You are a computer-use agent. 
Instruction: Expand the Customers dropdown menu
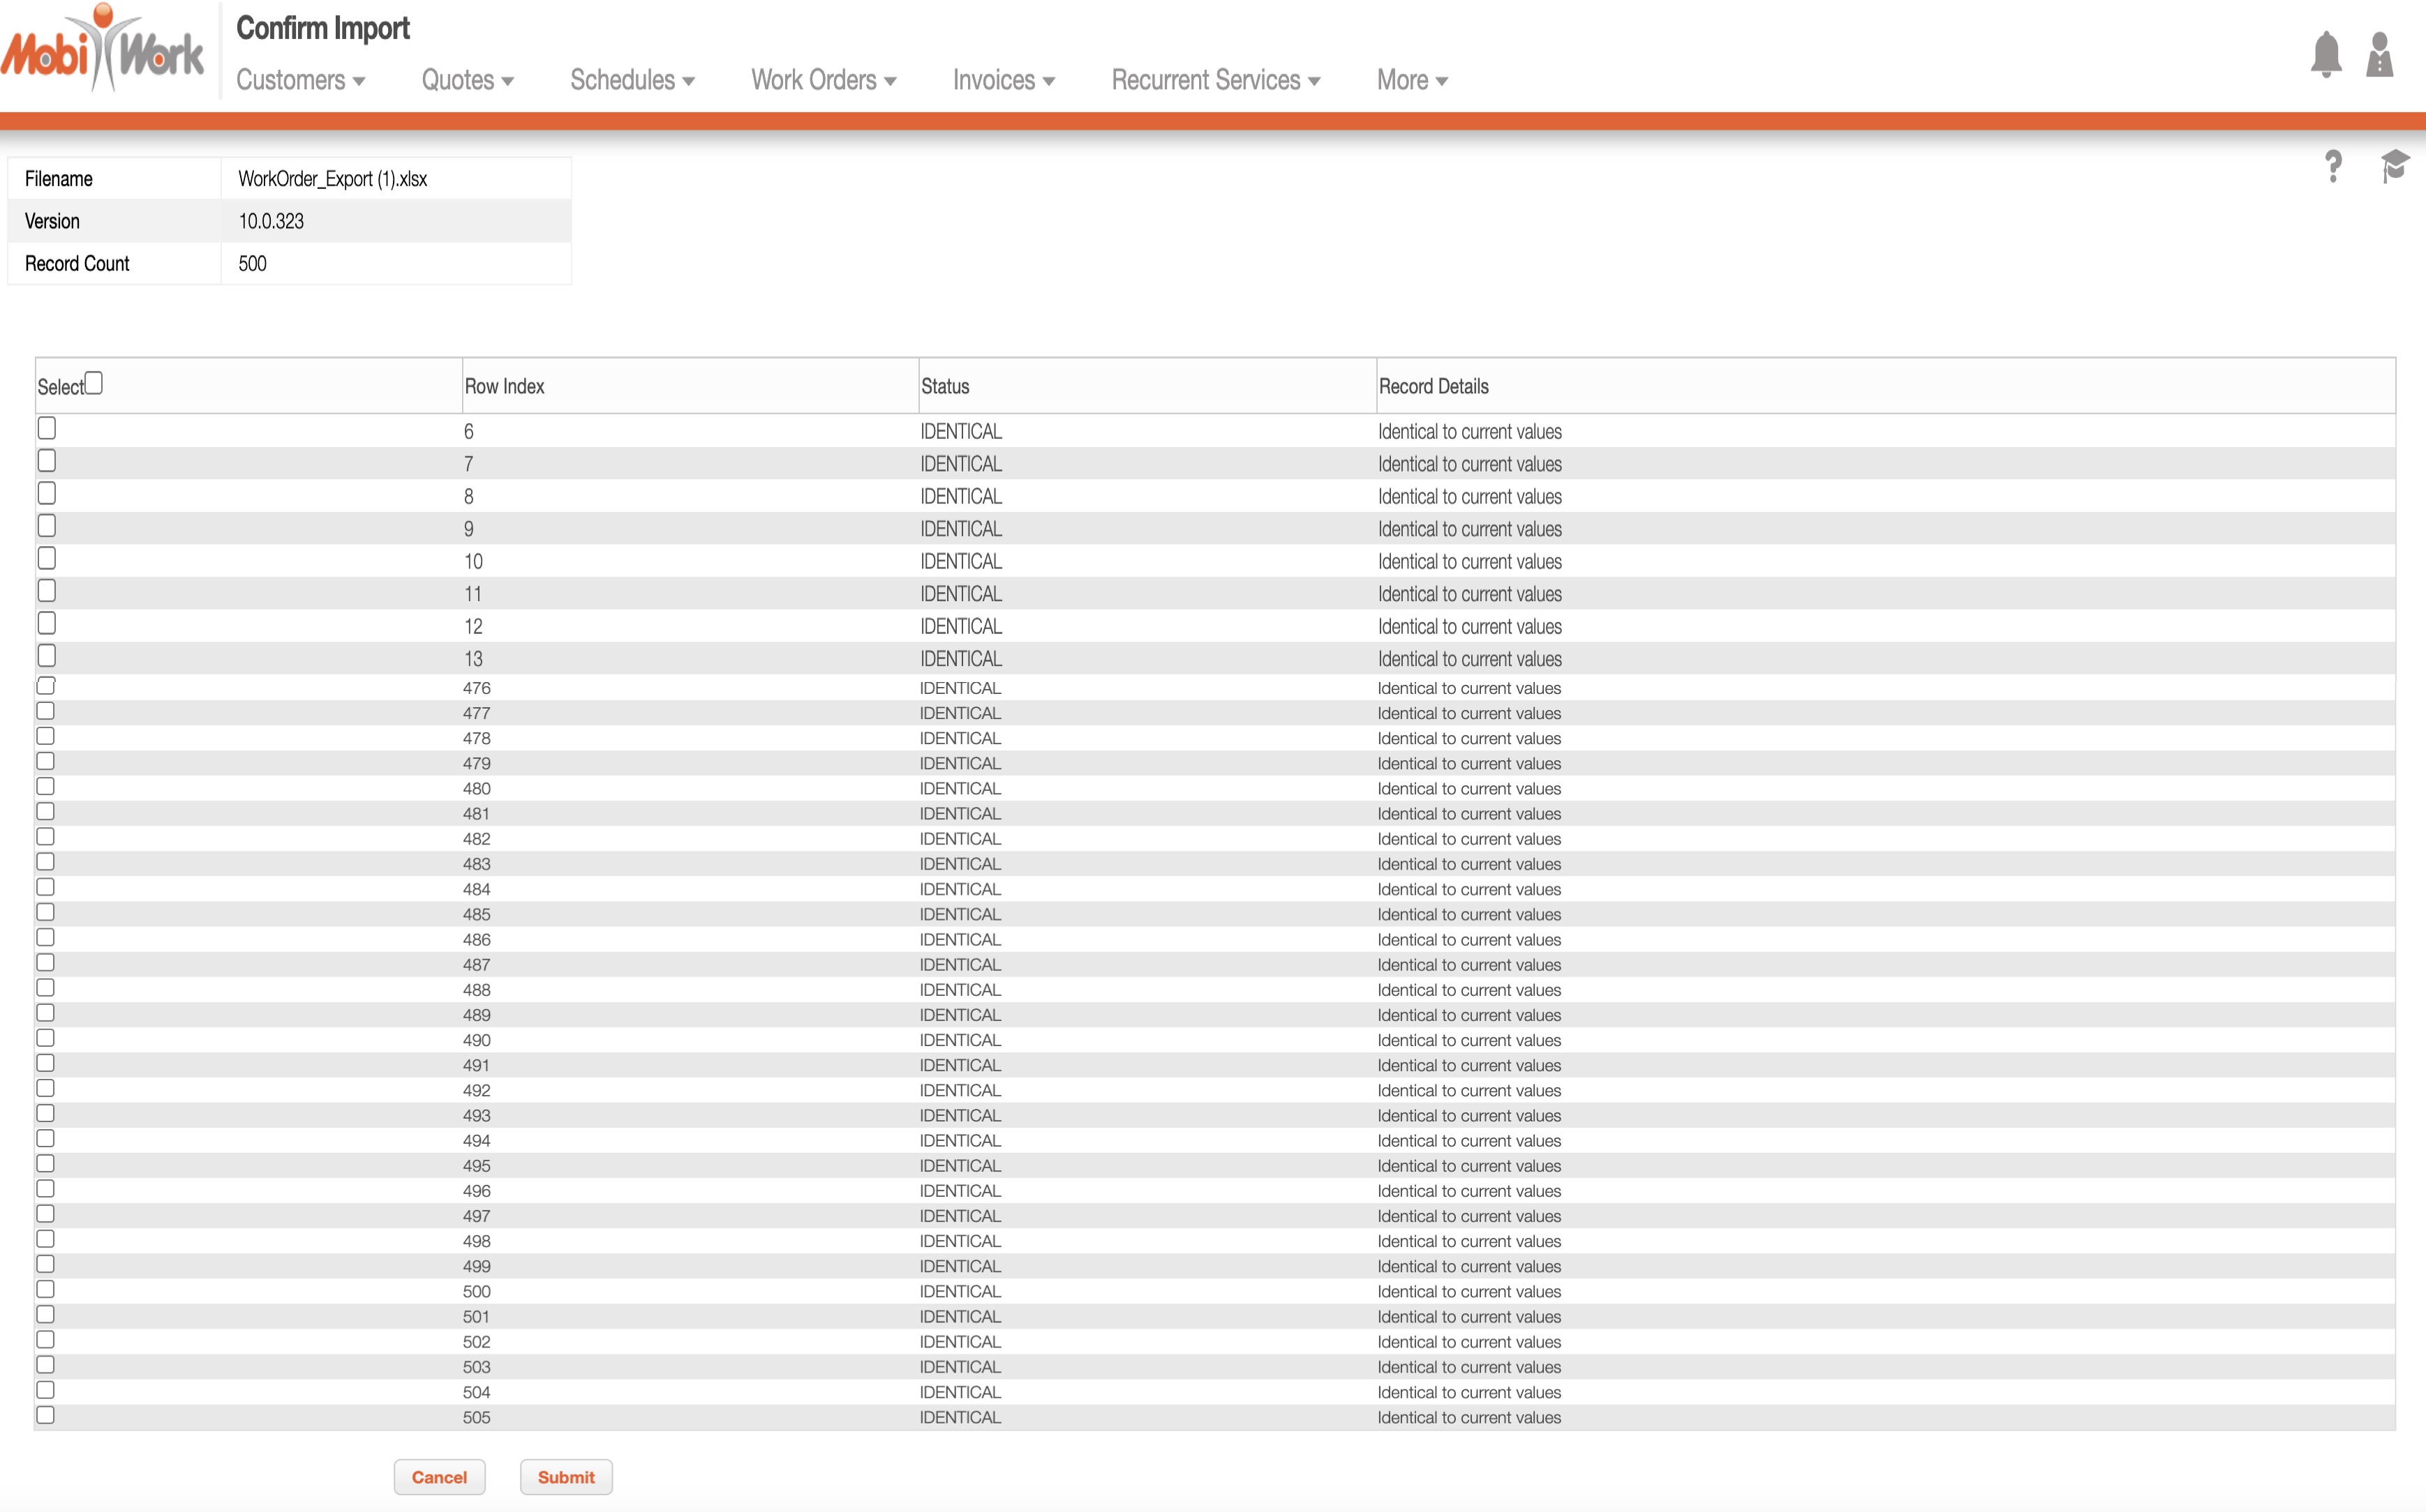tap(300, 80)
